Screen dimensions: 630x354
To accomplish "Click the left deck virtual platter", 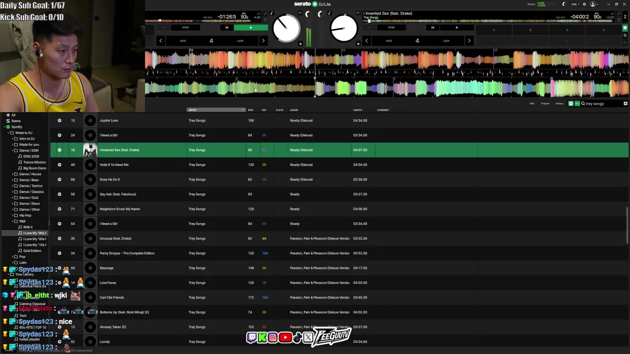I will click(x=286, y=29).
